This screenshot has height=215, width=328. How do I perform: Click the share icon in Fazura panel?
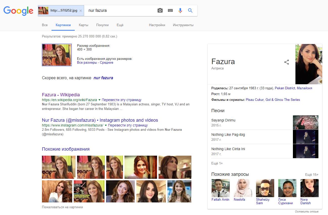pyautogui.click(x=287, y=62)
